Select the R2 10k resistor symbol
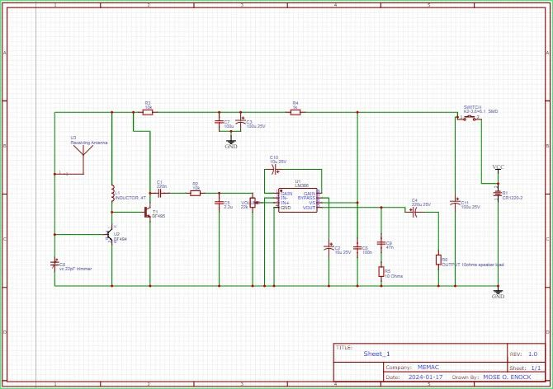553x389 pixels. [x=195, y=193]
